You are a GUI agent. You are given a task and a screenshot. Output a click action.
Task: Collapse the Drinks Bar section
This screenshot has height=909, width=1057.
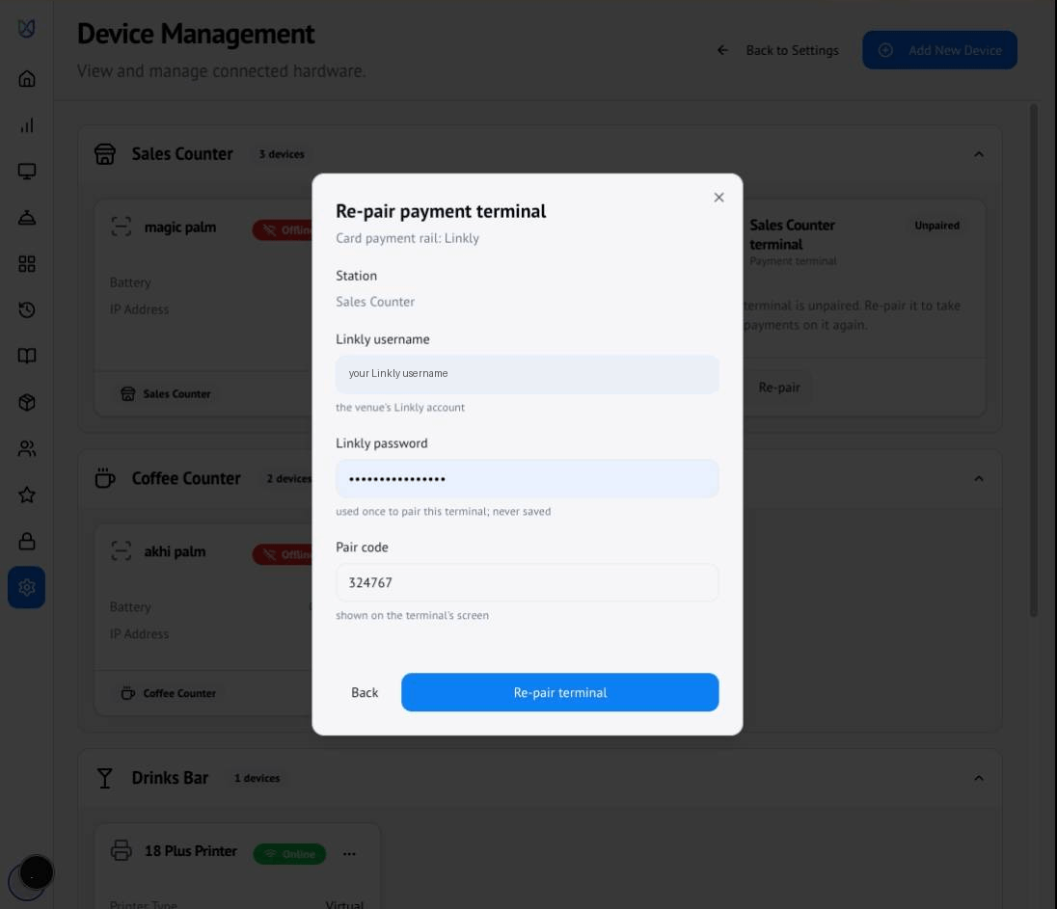click(x=979, y=778)
